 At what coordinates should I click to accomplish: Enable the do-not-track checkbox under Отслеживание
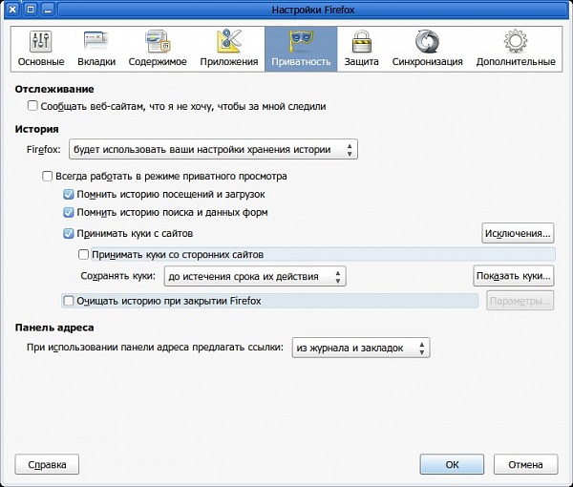[33, 107]
